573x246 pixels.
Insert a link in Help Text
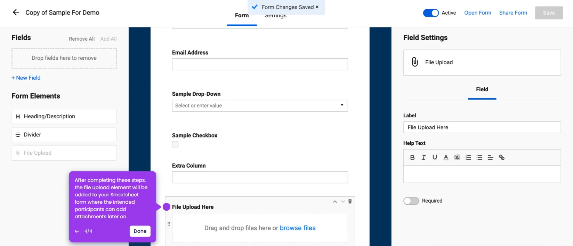pos(501,158)
